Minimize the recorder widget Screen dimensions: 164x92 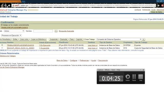tap(140, 70)
